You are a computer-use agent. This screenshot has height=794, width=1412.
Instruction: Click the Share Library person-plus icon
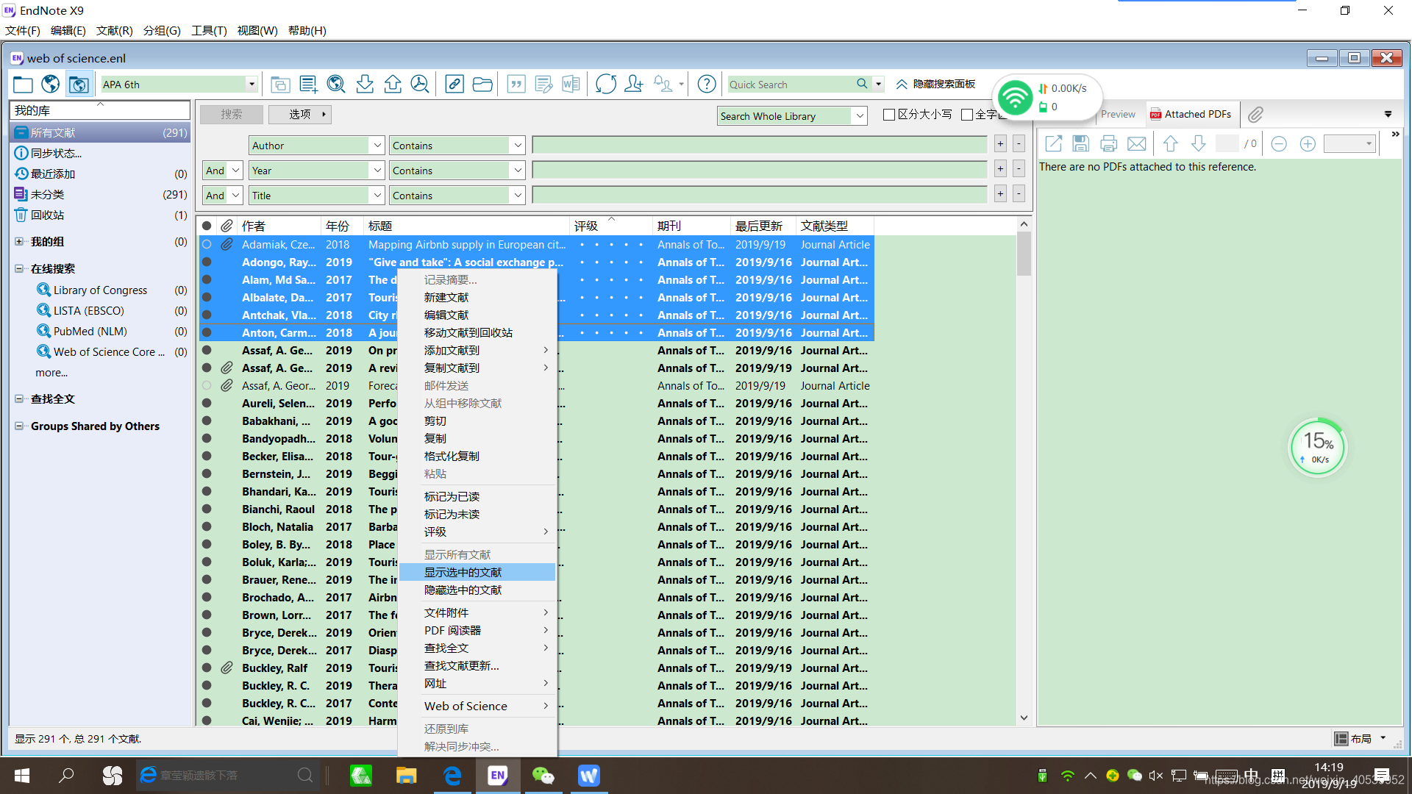pyautogui.click(x=633, y=85)
